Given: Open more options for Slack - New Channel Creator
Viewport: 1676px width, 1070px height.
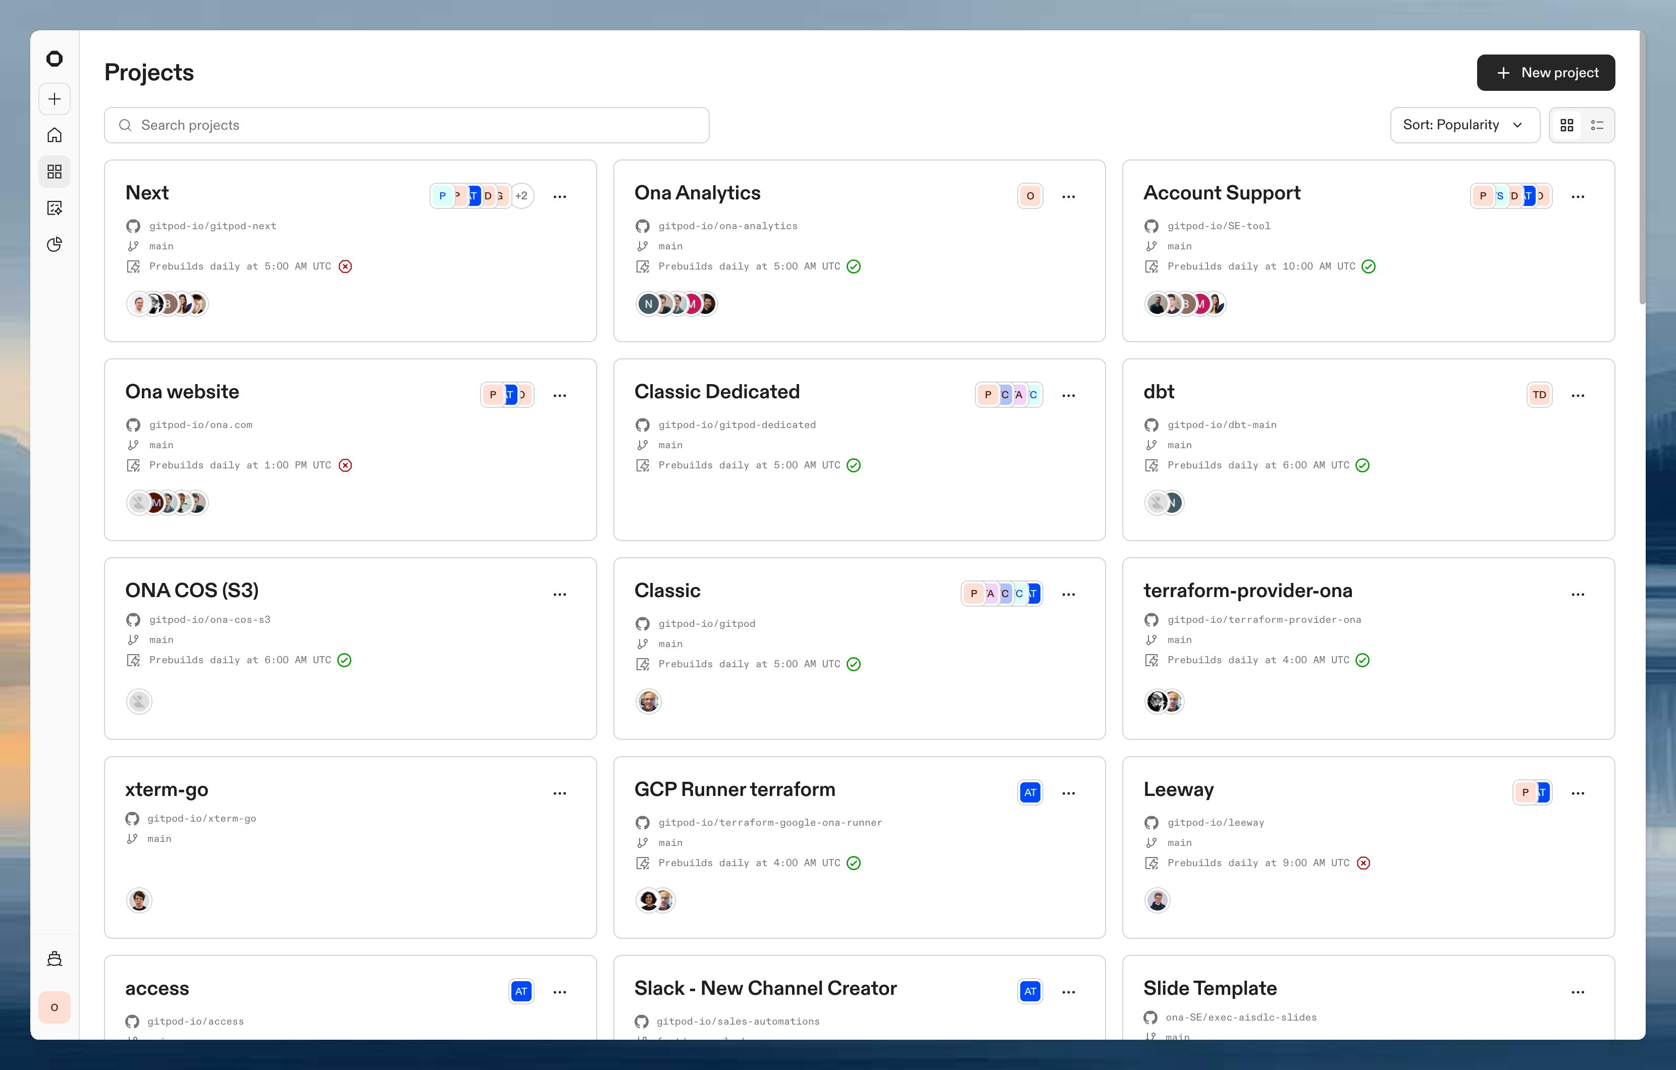Looking at the screenshot, I should (x=1068, y=992).
